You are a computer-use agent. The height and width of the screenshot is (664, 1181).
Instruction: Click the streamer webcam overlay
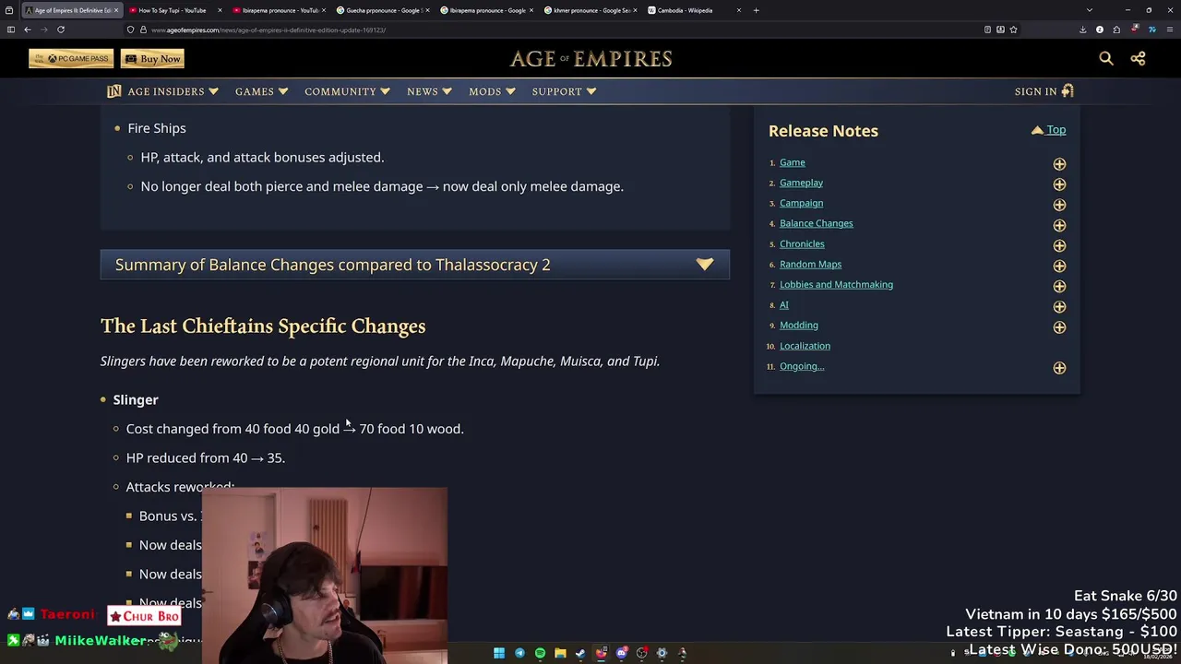click(x=325, y=576)
